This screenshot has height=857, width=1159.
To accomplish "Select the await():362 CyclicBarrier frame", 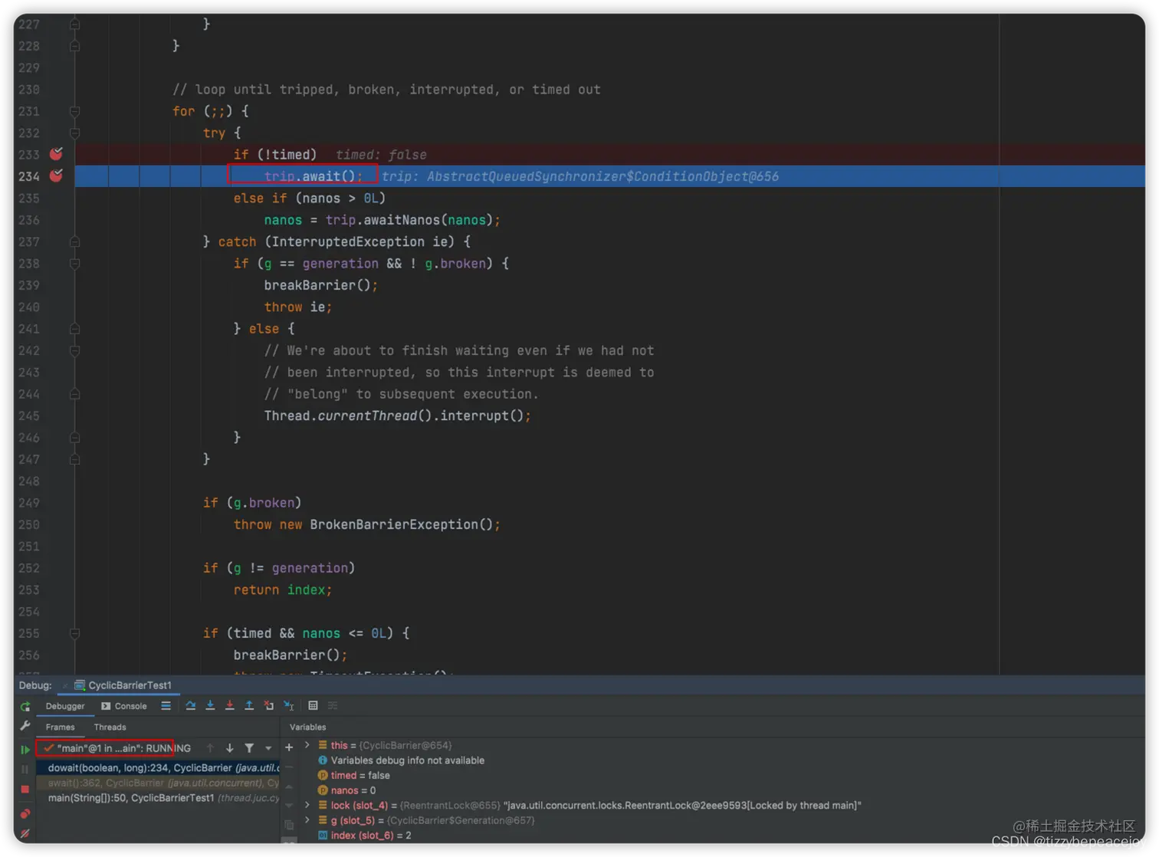I will [159, 783].
